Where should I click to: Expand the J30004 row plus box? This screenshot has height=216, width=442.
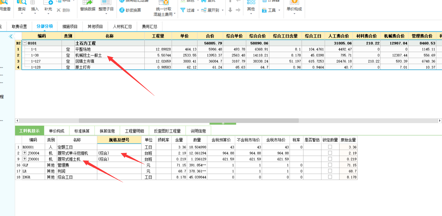[25, 153]
